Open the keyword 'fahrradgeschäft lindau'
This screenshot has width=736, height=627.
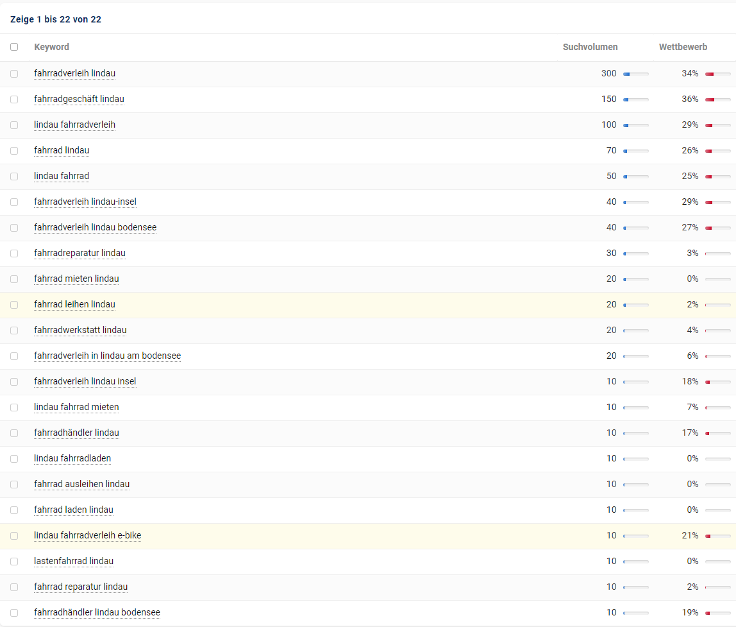coord(79,99)
